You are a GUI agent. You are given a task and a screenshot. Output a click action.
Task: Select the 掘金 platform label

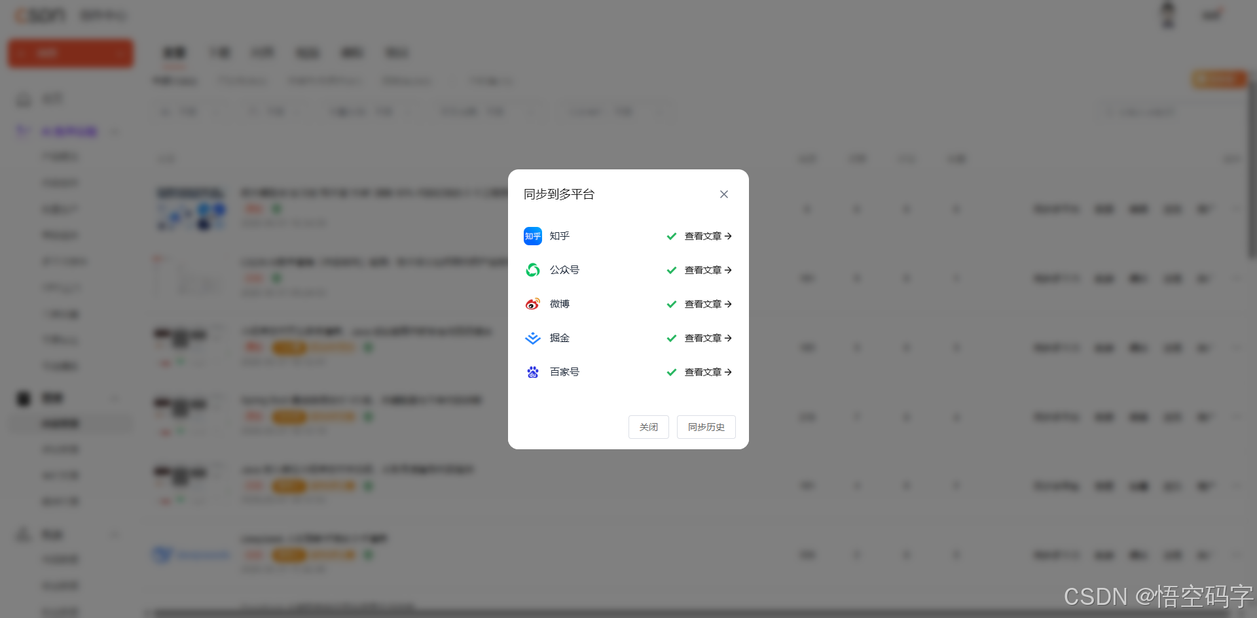560,338
